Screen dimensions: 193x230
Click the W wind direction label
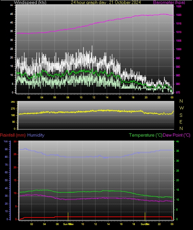pyautogui.click(x=181, y=108)
